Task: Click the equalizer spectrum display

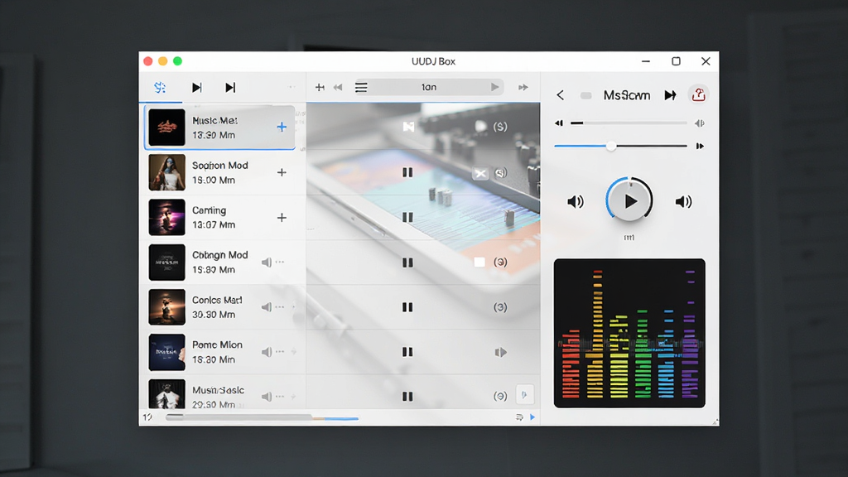Action: tap(629, 333)
